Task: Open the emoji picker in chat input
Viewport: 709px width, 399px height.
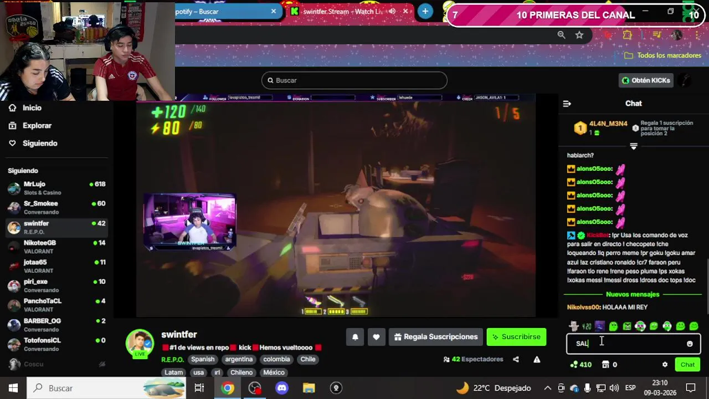Action: tap(690, 344)
